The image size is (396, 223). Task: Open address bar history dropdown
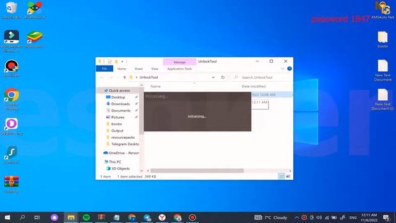(213, 77)
